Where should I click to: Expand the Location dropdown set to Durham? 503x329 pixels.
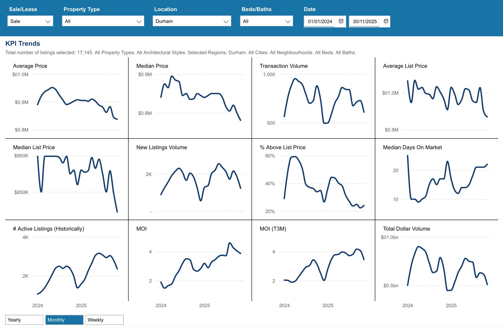192,21
